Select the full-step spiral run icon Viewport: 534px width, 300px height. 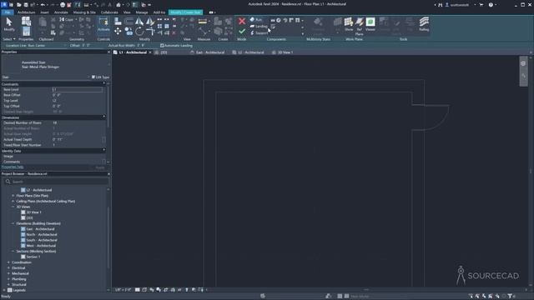[279, 20]
